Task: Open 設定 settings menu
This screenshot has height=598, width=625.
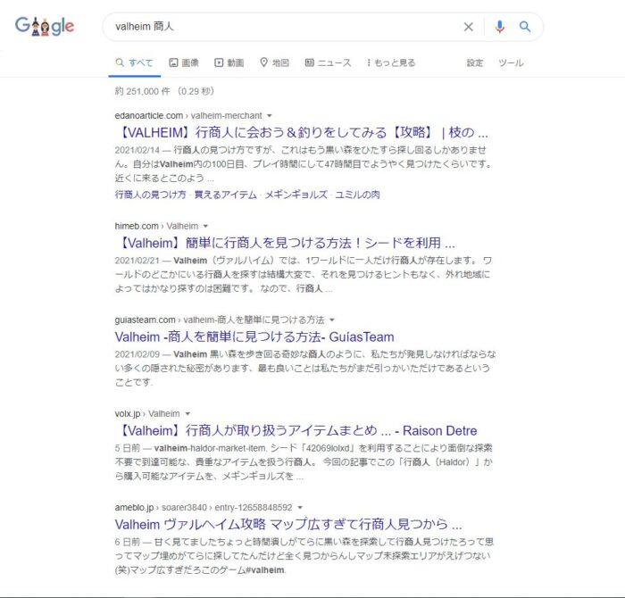Action: click(x=475, y=62)
